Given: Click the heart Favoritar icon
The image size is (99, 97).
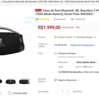Looking at the screenshot, I should (x=10, y=93).
